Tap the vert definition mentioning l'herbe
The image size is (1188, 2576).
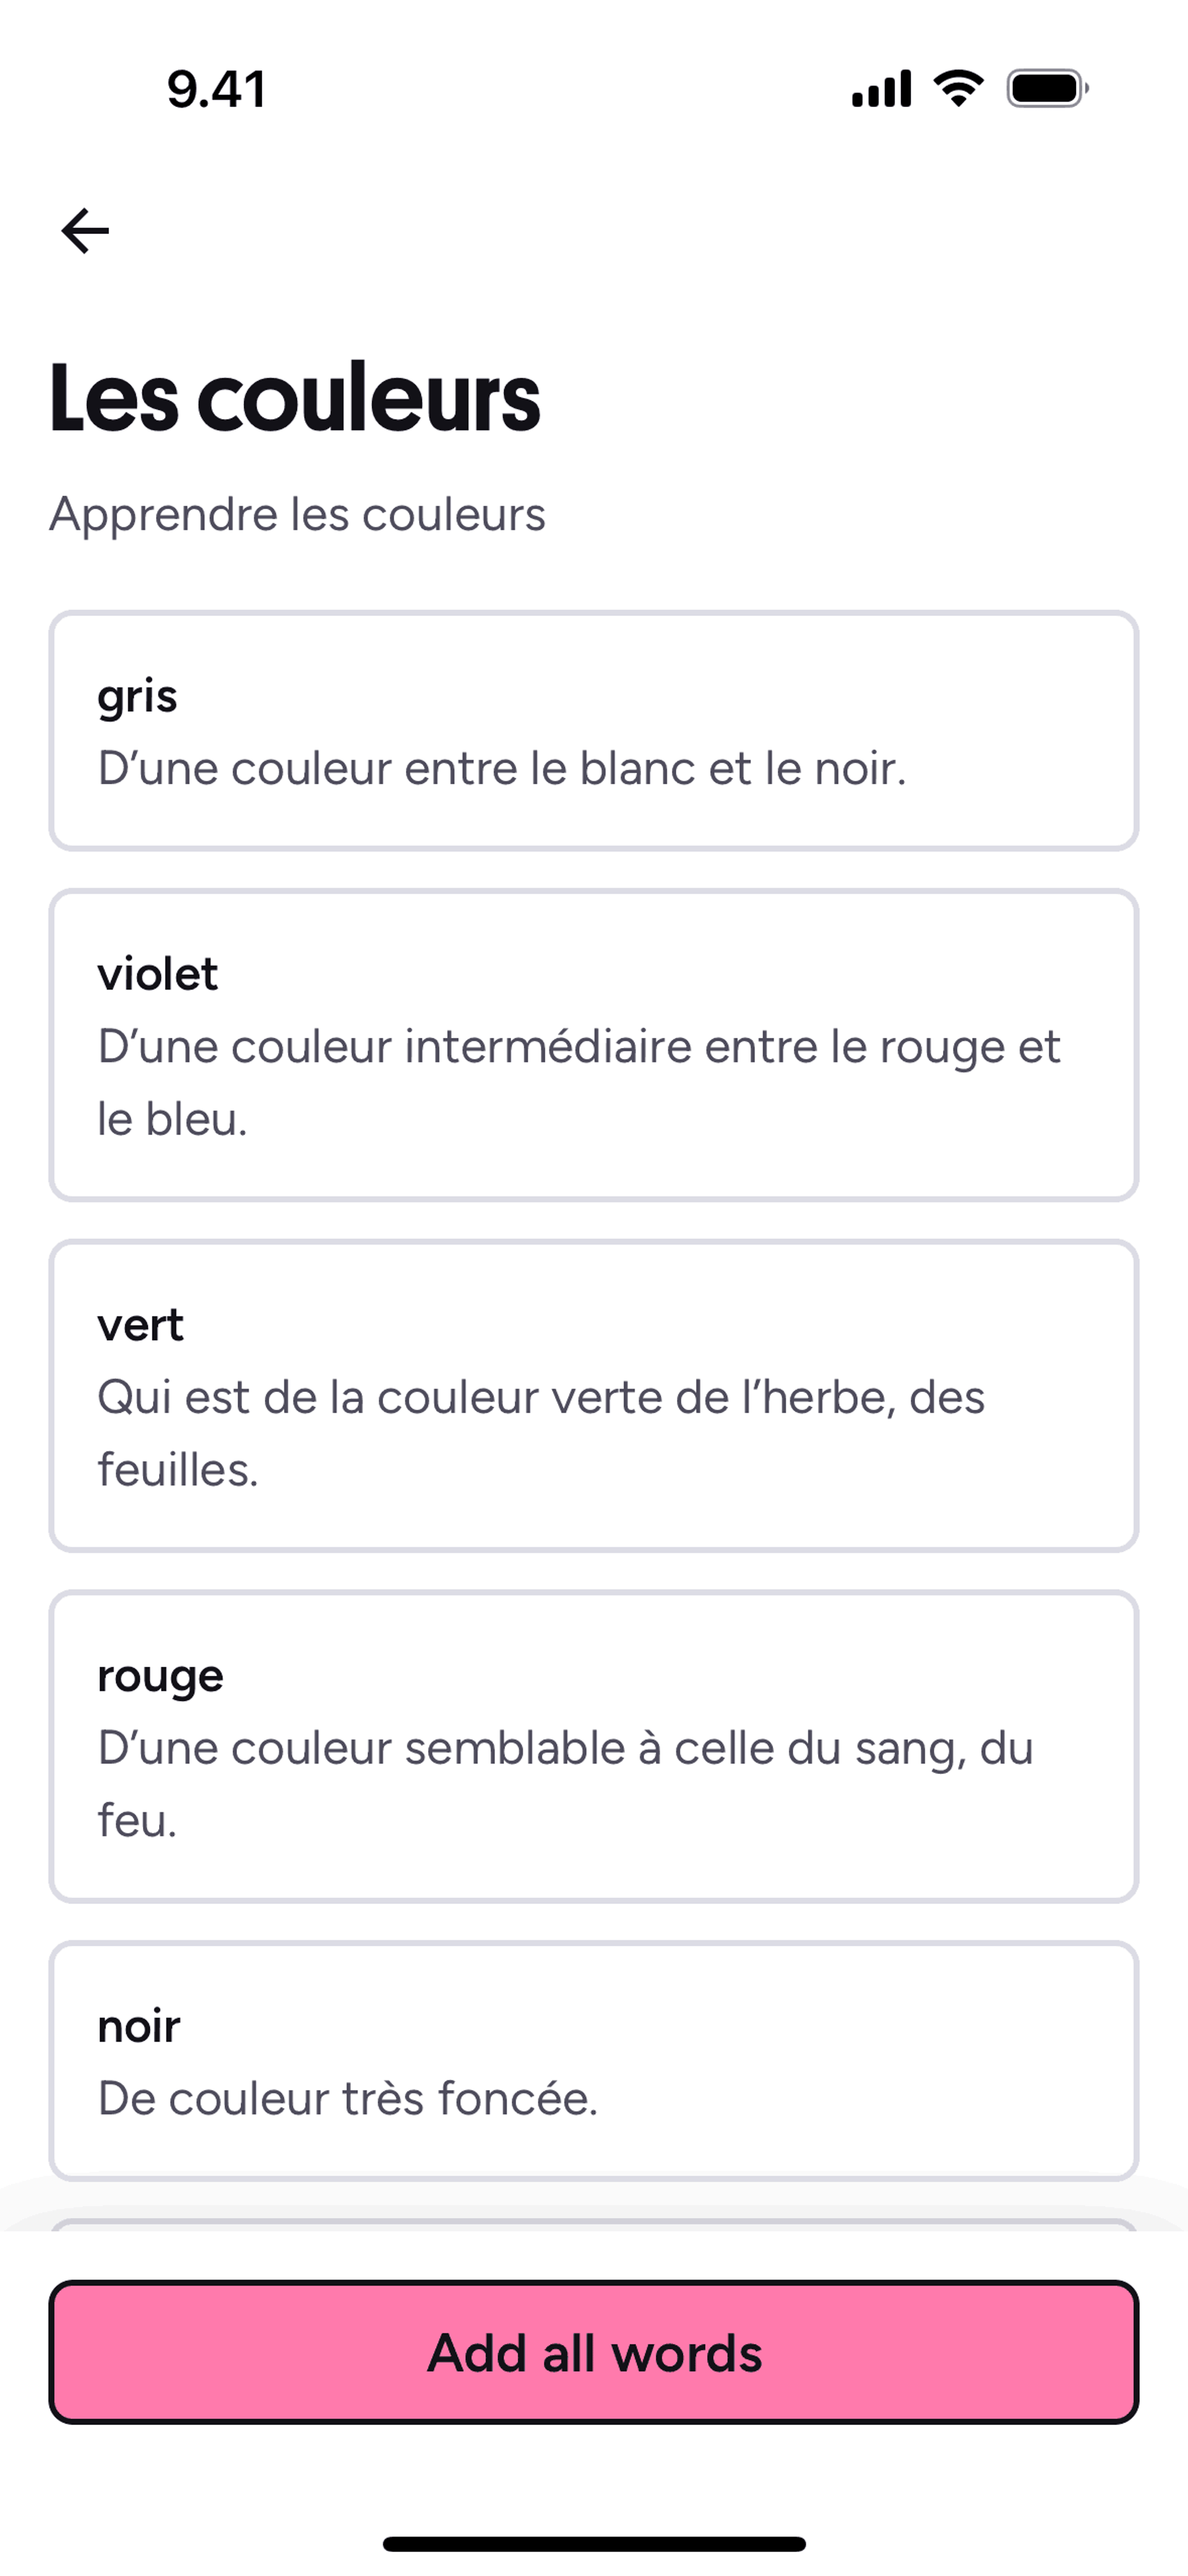point(541,1433)
